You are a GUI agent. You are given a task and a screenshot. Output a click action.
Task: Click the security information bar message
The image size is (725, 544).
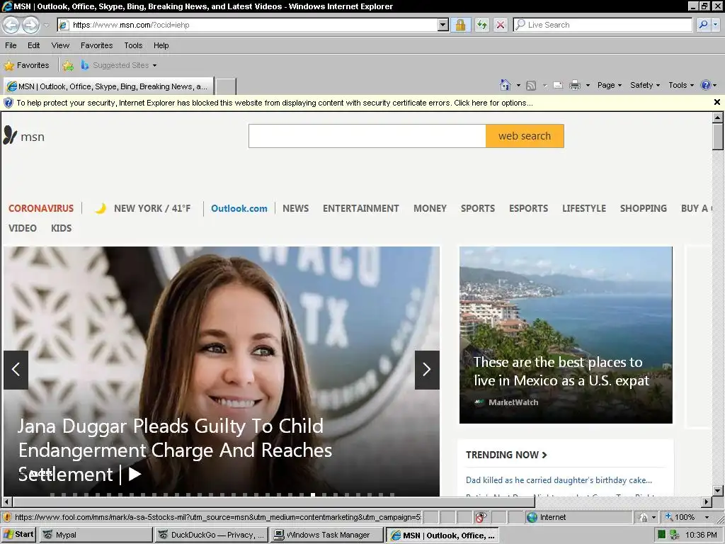[x=275, y=103]
